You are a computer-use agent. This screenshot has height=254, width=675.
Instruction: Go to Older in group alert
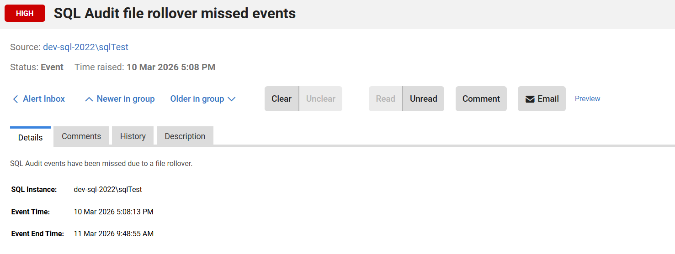(x=197, y=99)
